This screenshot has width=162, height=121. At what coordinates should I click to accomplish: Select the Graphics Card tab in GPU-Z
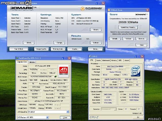[22, 62]
